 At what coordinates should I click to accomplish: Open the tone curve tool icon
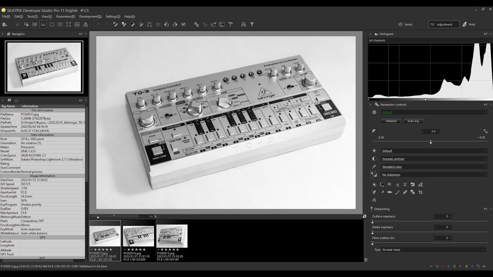(382, 185)
